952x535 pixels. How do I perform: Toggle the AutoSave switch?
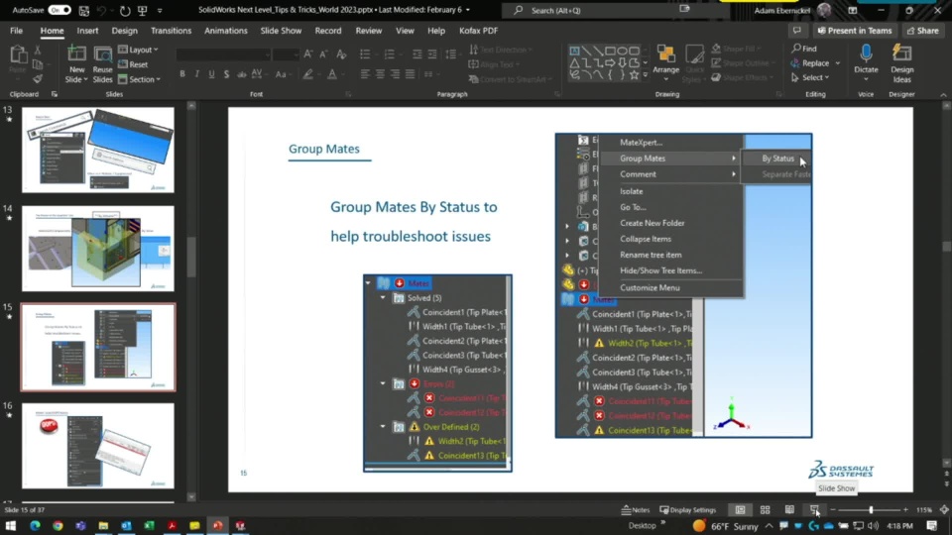59,10
